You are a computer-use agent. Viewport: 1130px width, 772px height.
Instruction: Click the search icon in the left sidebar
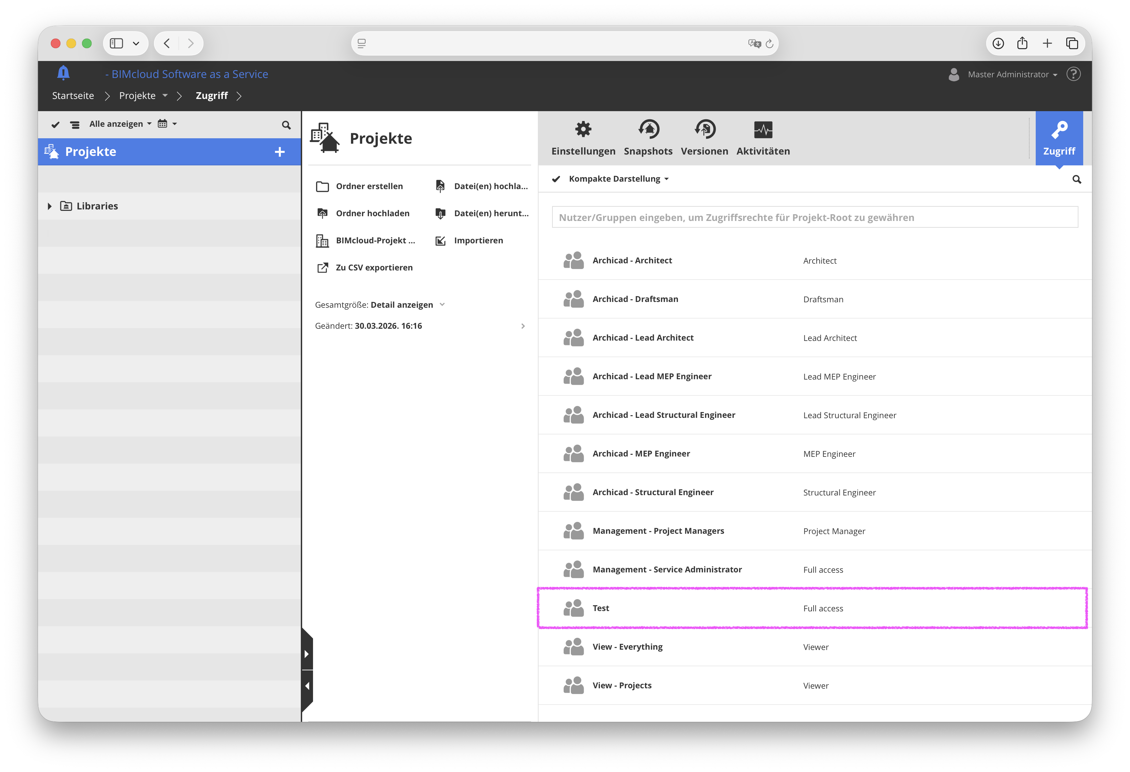coord(286,125)
